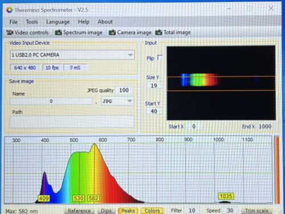Click the Spectrum image camera icon
The image size is (285, 214).
(58, 32)
